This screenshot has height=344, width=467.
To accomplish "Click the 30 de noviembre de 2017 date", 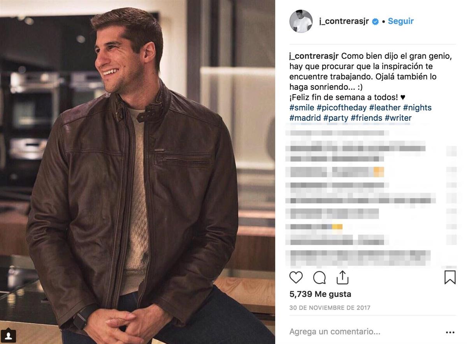I will coord(330,308).
